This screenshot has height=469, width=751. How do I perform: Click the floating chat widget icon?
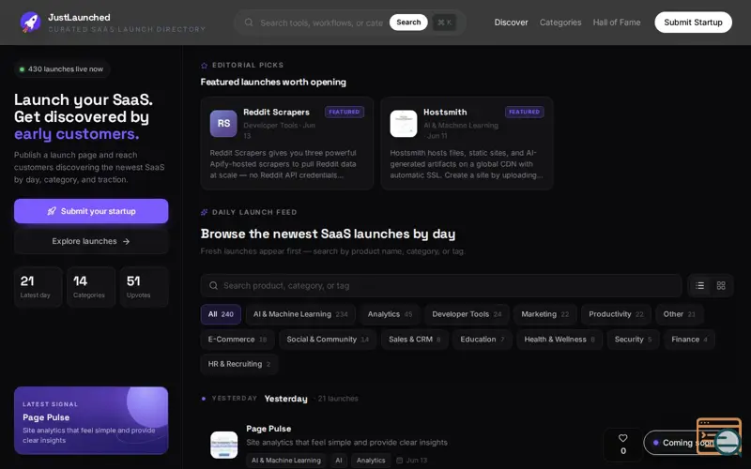719,437
